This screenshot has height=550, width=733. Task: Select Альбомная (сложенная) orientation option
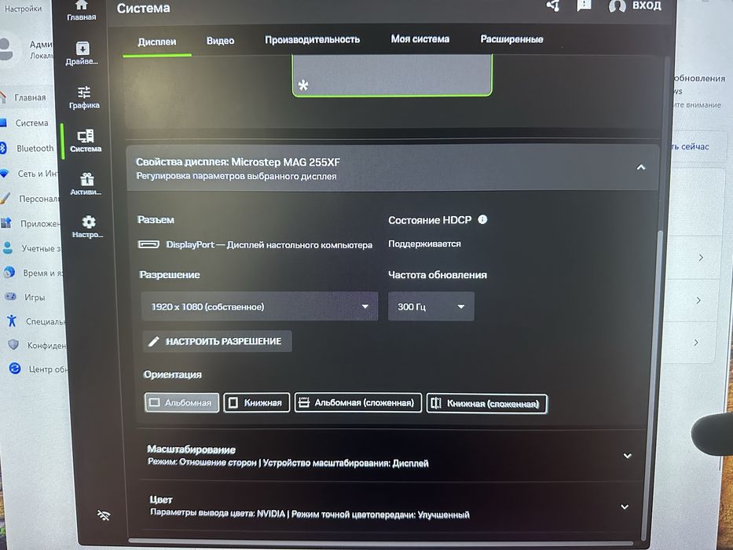coord(358,402)
